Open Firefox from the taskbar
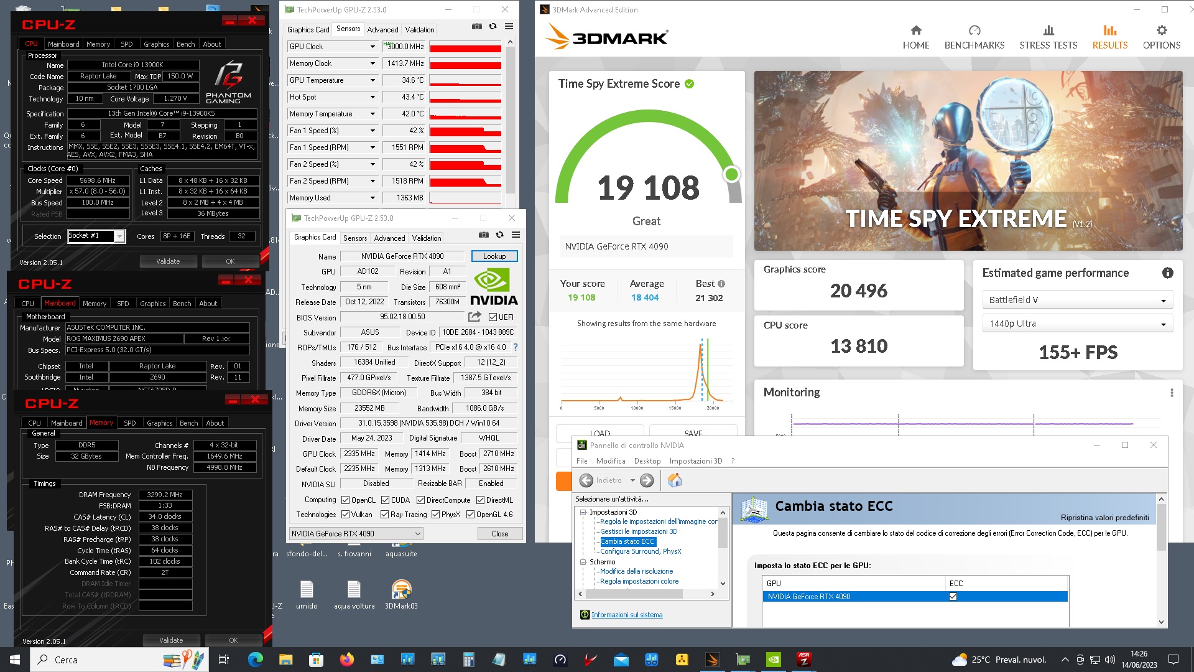 tap(346, 660)
